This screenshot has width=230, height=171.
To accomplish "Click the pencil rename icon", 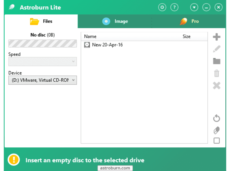I will (217, 49).
